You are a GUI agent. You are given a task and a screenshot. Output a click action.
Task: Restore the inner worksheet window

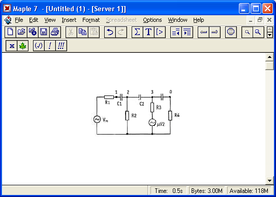pos(260,20)
